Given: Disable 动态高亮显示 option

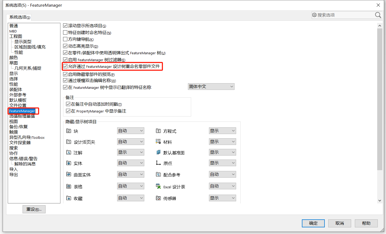Looking at the screenshot, I should tap(65, 46).
